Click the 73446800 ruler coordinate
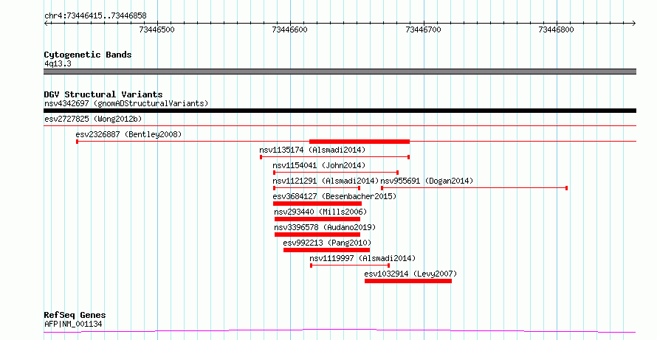This screenshot has width=657, height=340. tap(557, 30)
